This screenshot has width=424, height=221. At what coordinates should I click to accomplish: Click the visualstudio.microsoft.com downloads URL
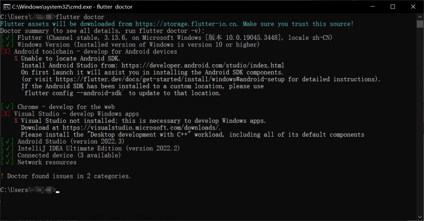point(142,127)
